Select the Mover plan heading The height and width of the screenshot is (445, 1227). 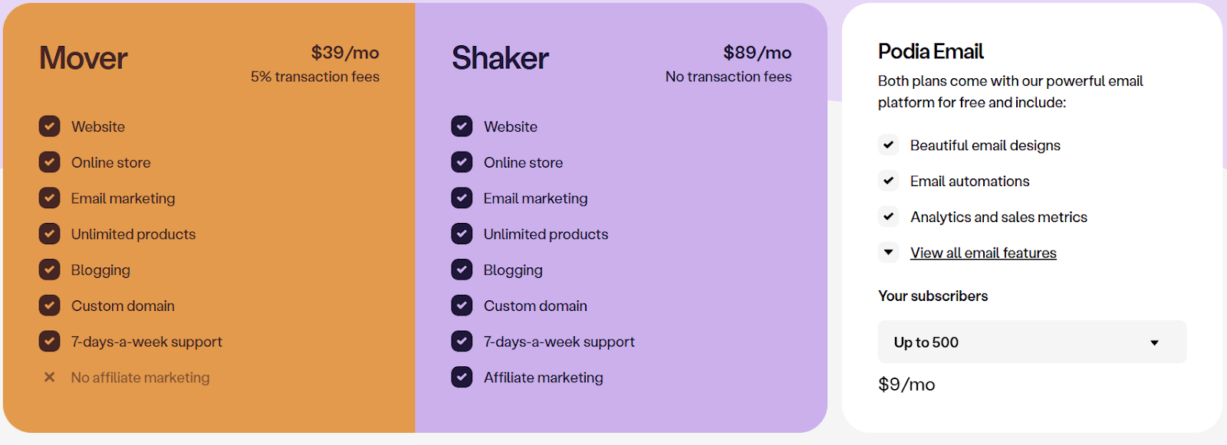[x=84, y=58]
